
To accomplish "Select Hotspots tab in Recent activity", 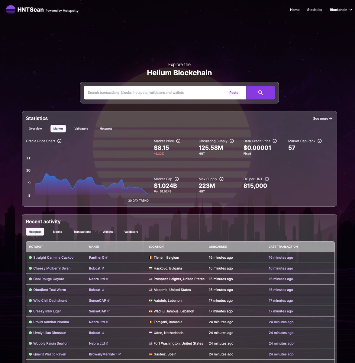I will pos(35,232).
